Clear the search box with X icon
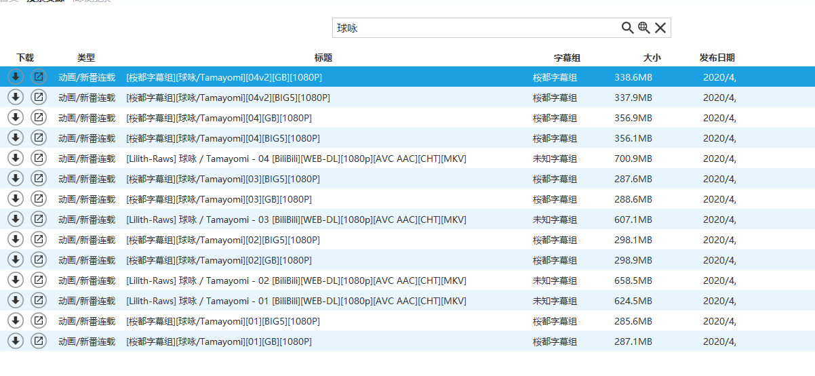Image resolution: width=815 pixels, height=376 pixels. coord(660,28)
